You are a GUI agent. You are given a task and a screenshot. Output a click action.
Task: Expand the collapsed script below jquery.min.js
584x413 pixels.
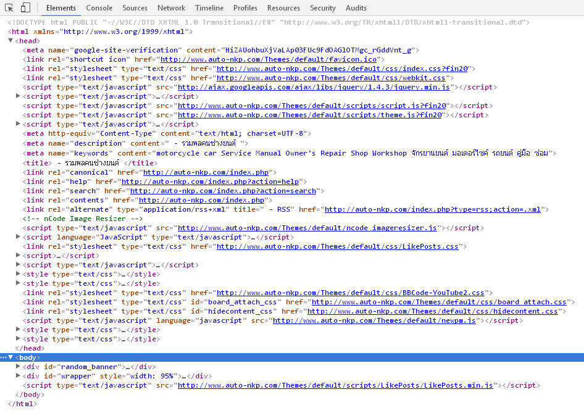coord(18,96)
